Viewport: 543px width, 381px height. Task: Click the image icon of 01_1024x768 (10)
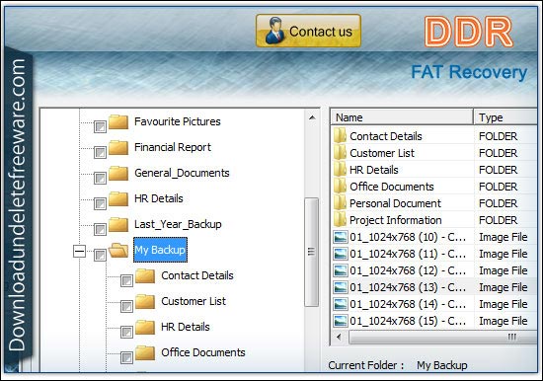click(340, 237)
